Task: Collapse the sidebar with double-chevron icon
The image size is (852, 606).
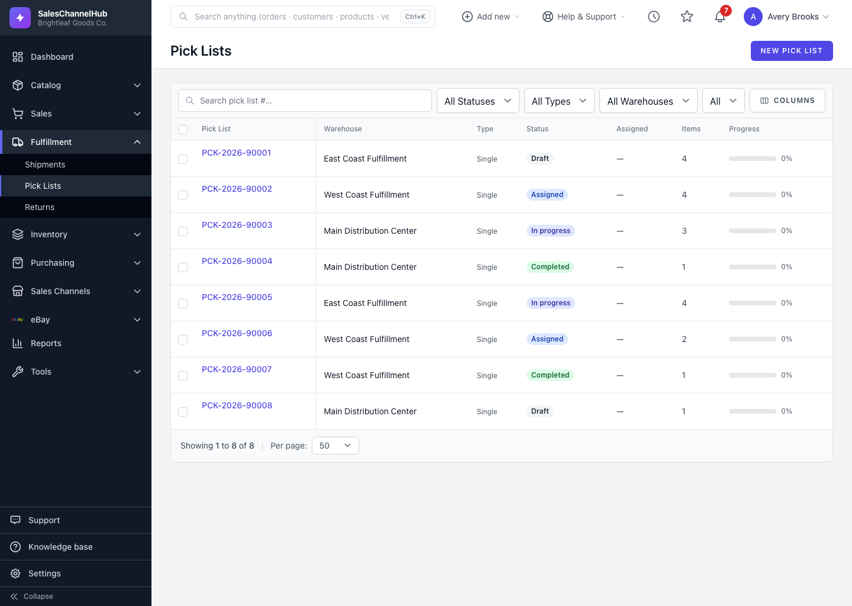Action: (x=14, y=597)
